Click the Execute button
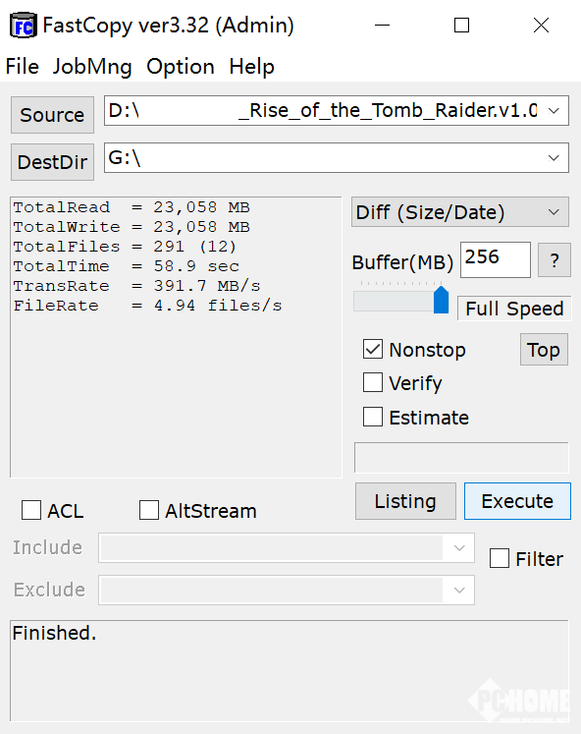The image size is (581, 734). point(517,501)
